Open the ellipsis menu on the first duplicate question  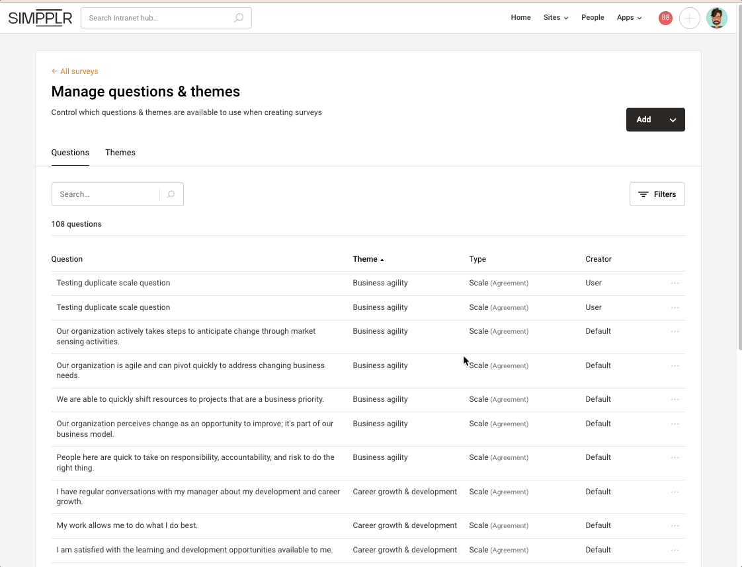tap(675, 283)
